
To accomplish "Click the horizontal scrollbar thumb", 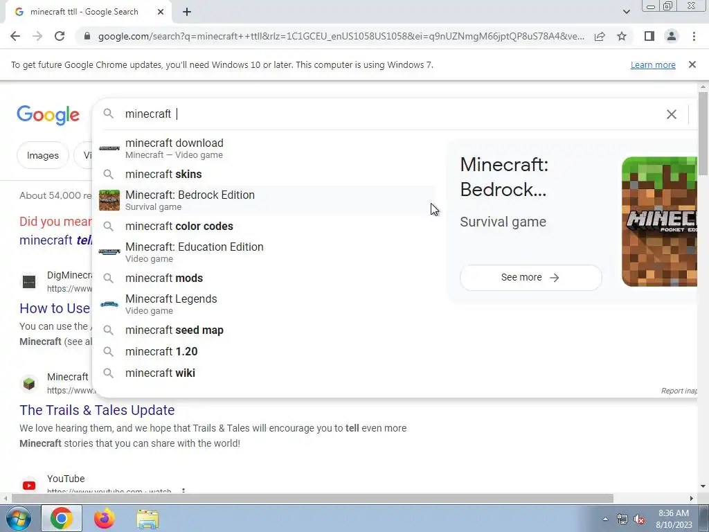I will pyautogui.click(x=312, y=498).
